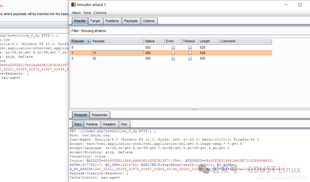Open the Params tab of the request editor
The width and height of the screenshot is (310, 182).
coord(92,124)
